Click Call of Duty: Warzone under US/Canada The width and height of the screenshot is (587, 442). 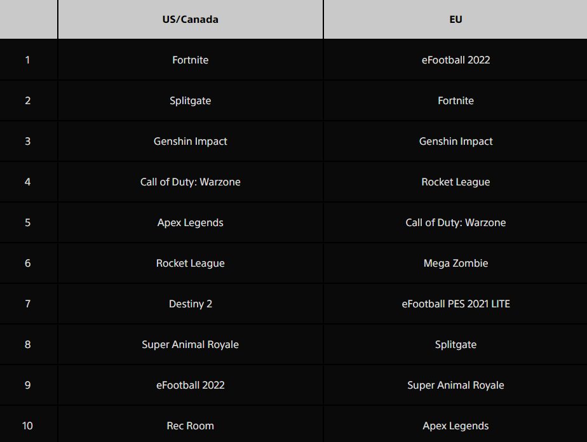(190, 182)
